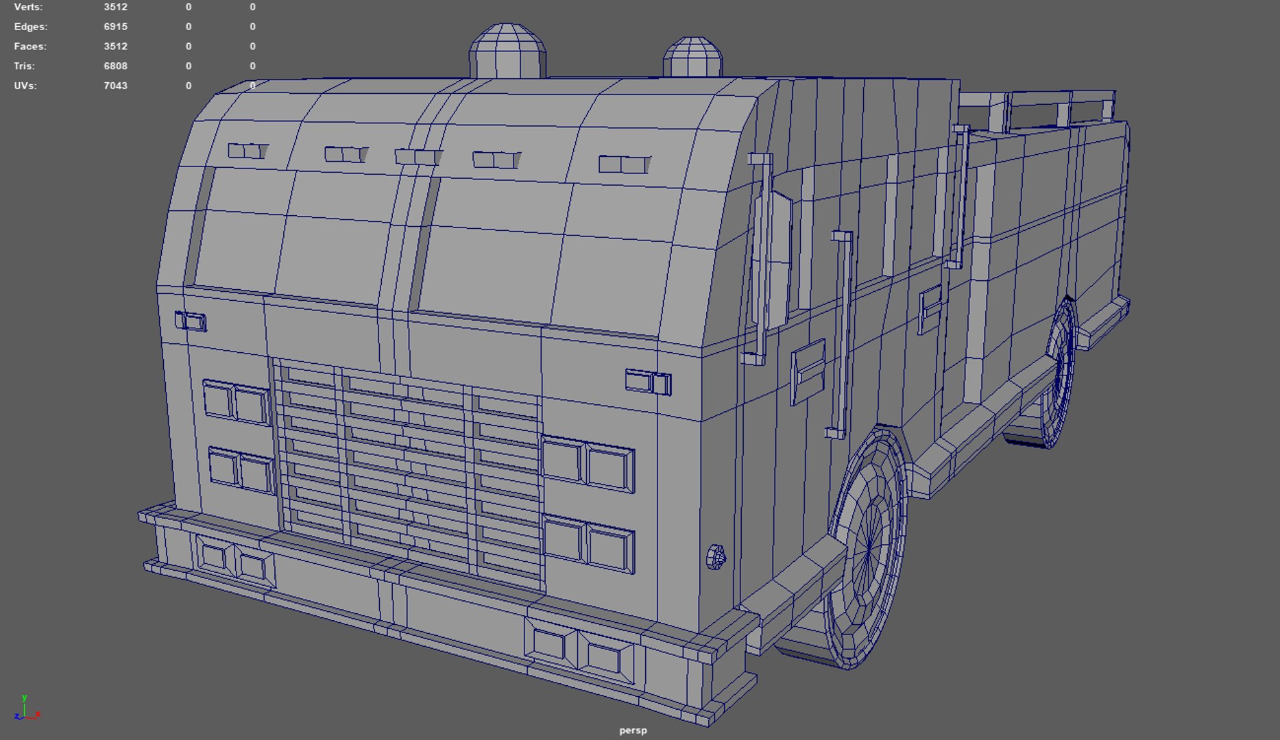
Task: Click the Tris: label
Action: pyautogui.click(x=24, y=66)
